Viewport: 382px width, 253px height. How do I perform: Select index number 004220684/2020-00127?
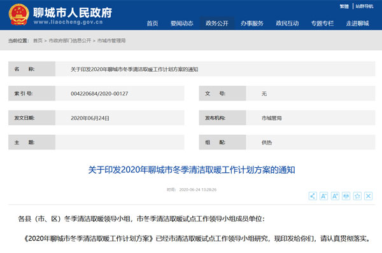click(x=99, y=93)
